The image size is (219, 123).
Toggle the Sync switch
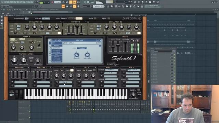pyautogui.click(x=109, y=18)
